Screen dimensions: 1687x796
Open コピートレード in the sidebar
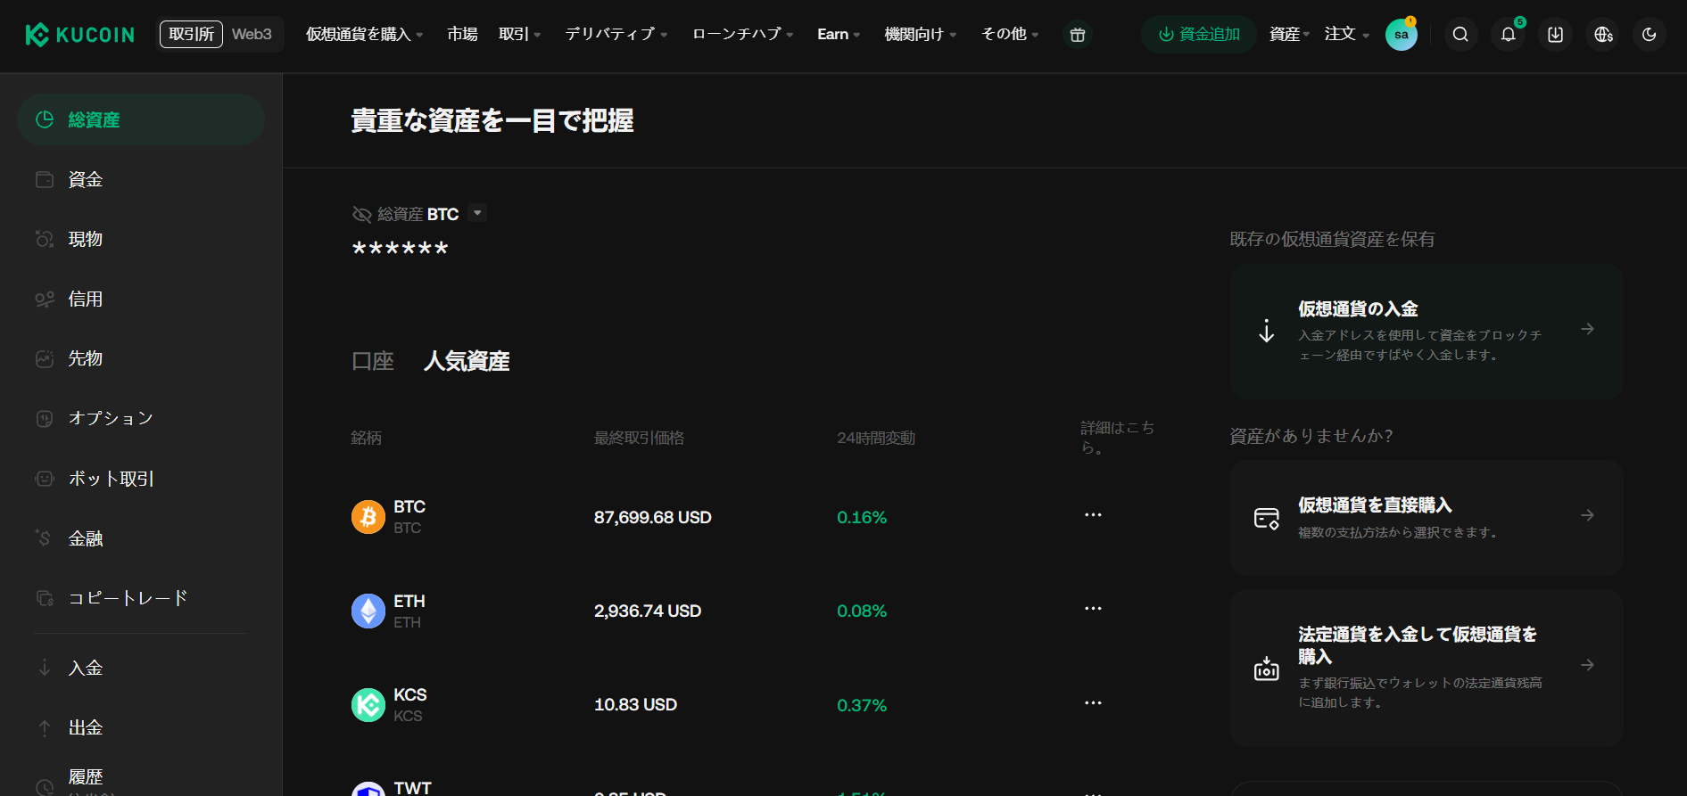point(141,598)
